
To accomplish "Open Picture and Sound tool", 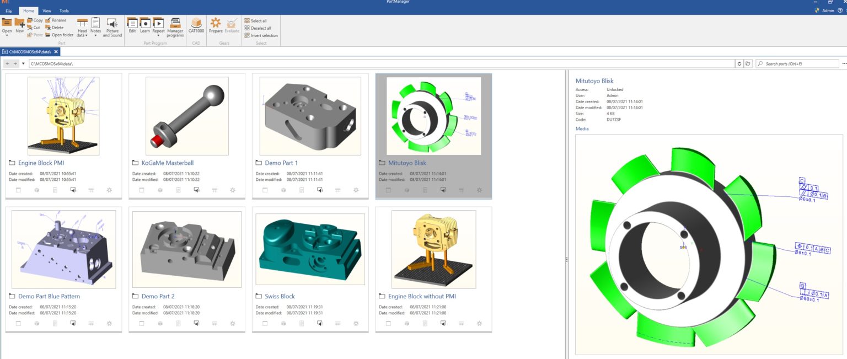I will 112,26.
